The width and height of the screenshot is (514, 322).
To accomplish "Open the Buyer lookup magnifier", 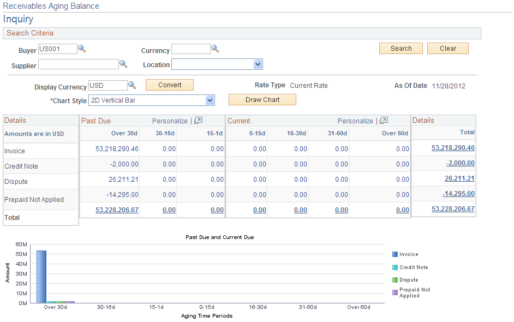I will [82, 49].
